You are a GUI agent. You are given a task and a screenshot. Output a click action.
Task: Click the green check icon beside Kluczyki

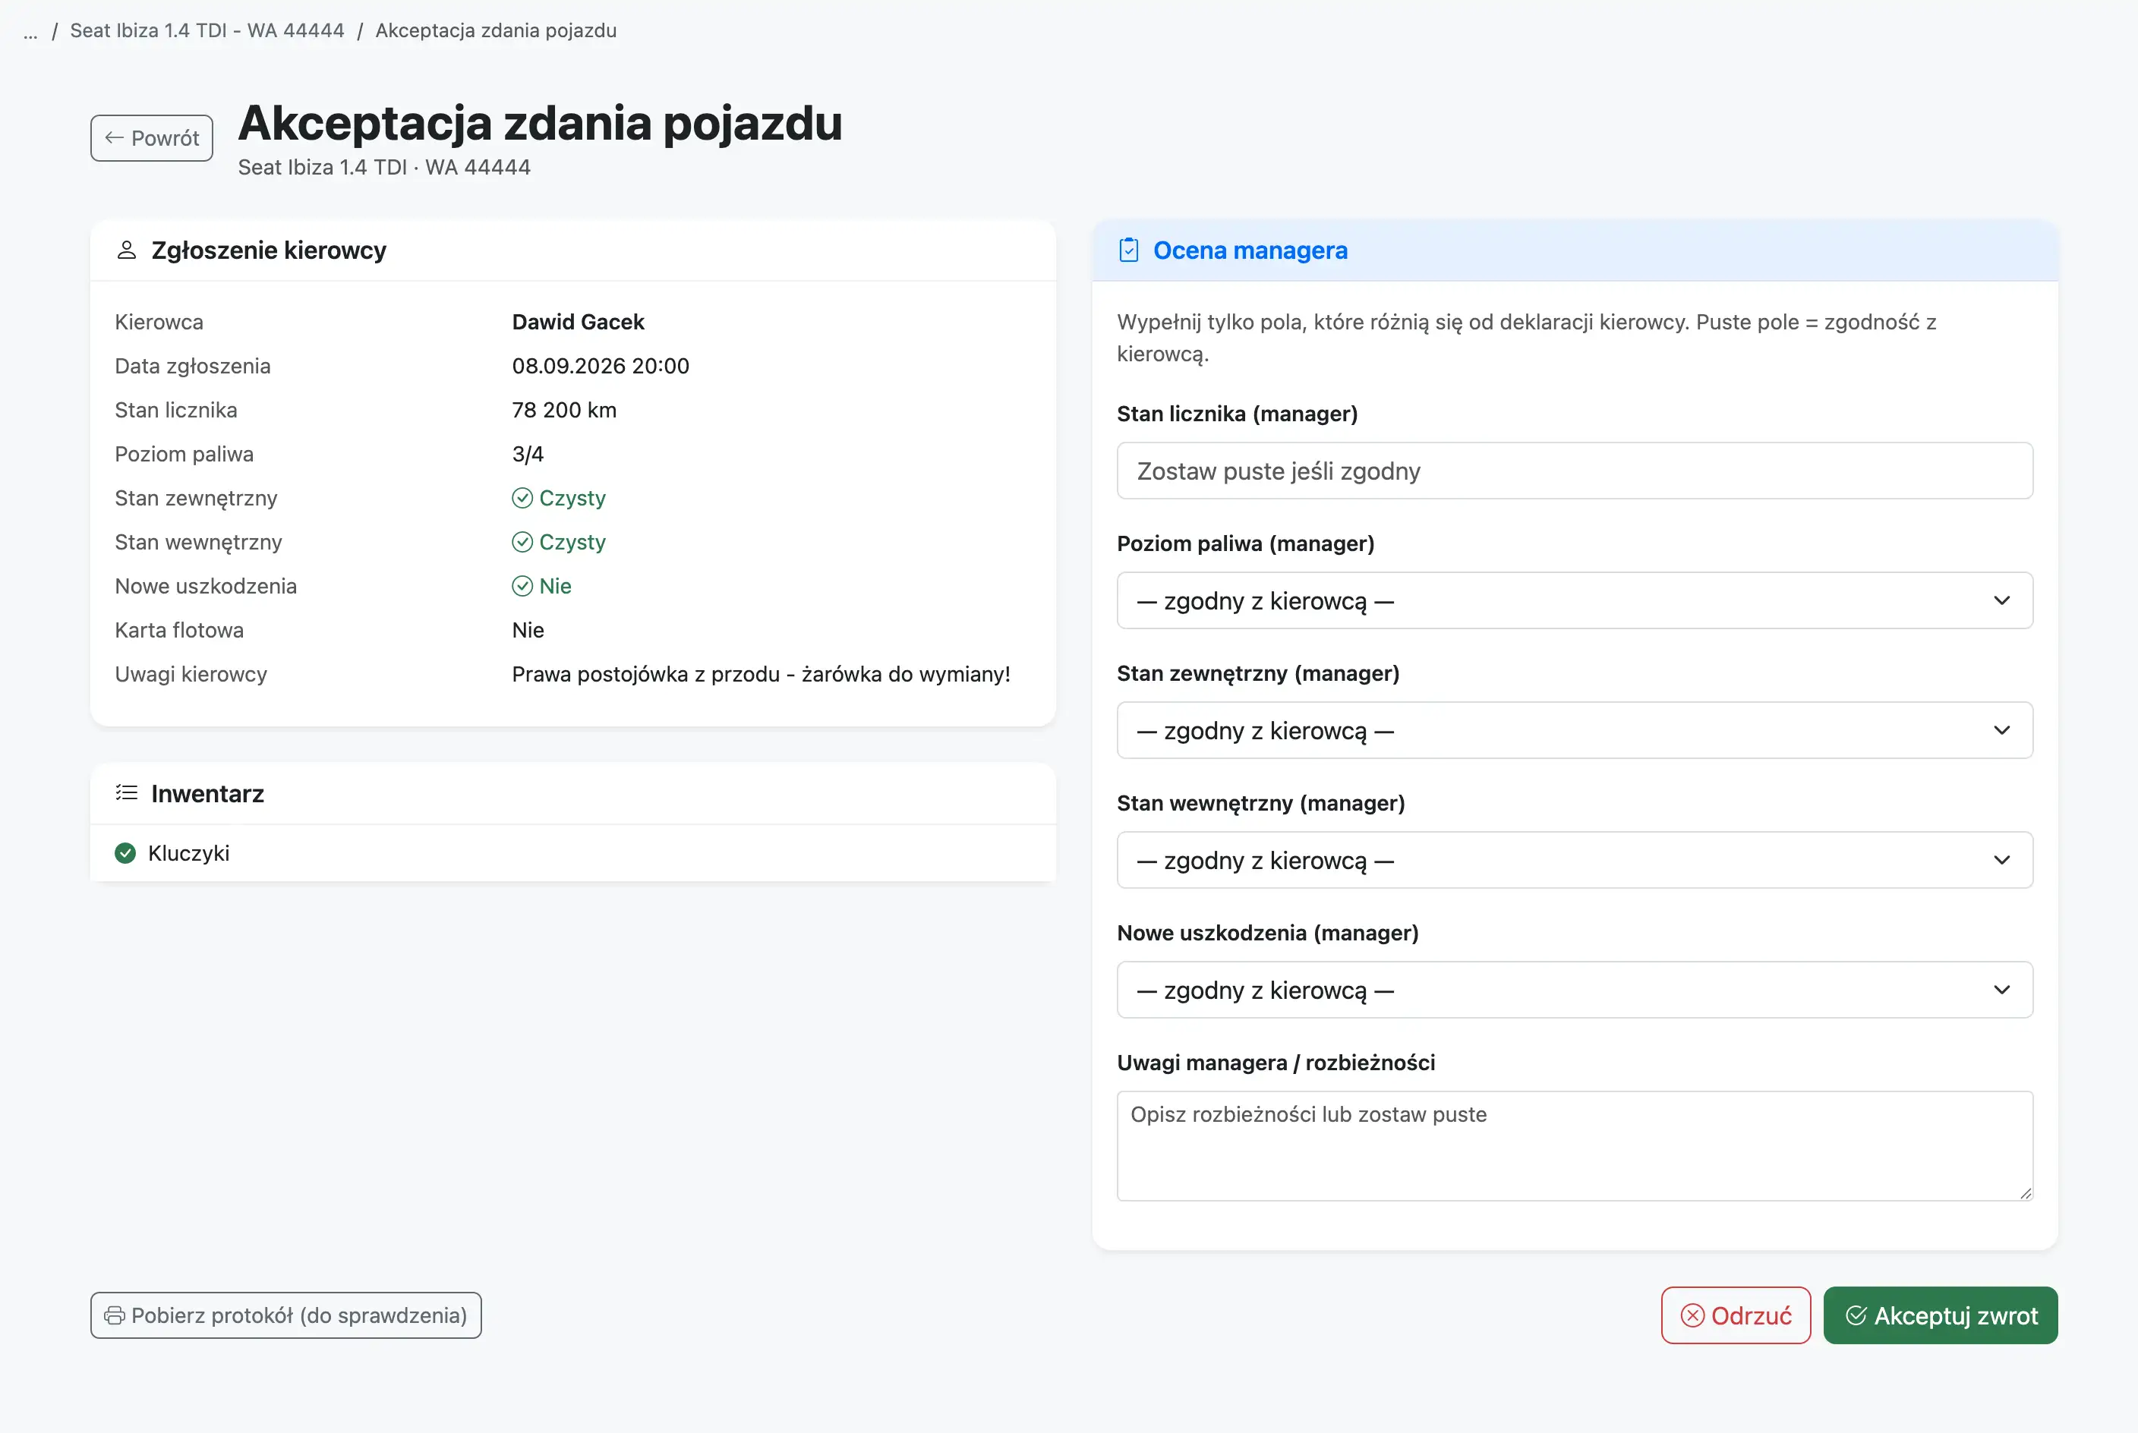125,854
